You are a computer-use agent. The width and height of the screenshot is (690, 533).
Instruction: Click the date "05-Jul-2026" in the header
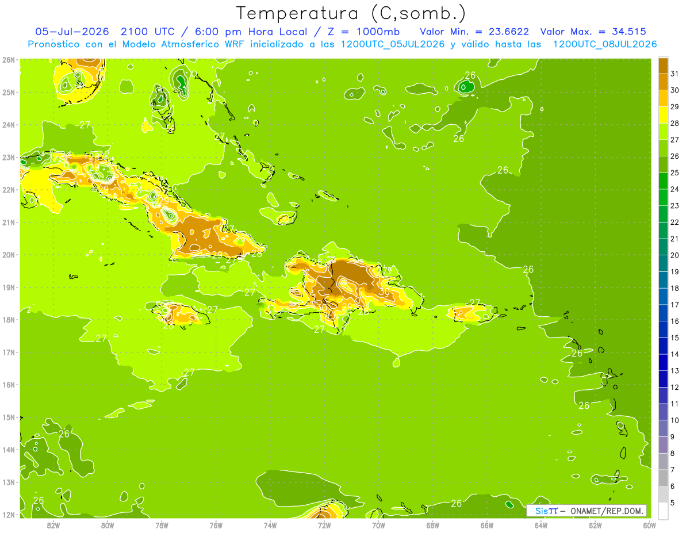pyautogui.click(x=71, y=31)
